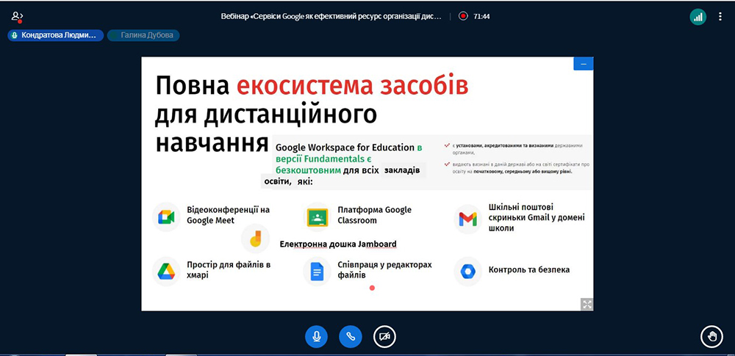Mute the microphone
This screenshot has height=356, width=735.
tap(316, 337)
